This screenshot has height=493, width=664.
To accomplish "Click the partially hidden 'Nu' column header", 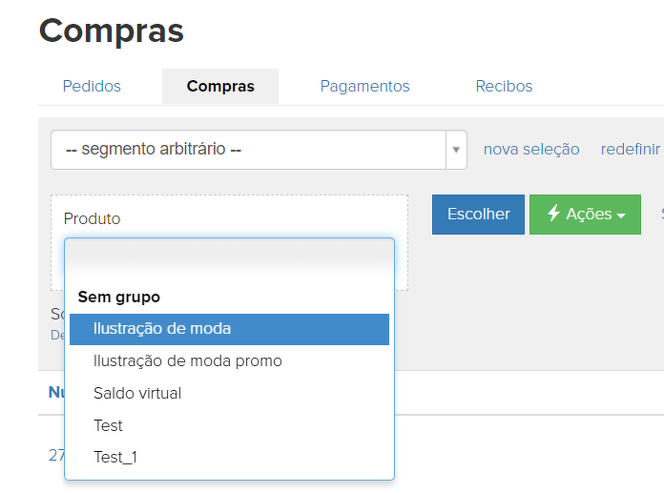I will (x=55, y=393).
